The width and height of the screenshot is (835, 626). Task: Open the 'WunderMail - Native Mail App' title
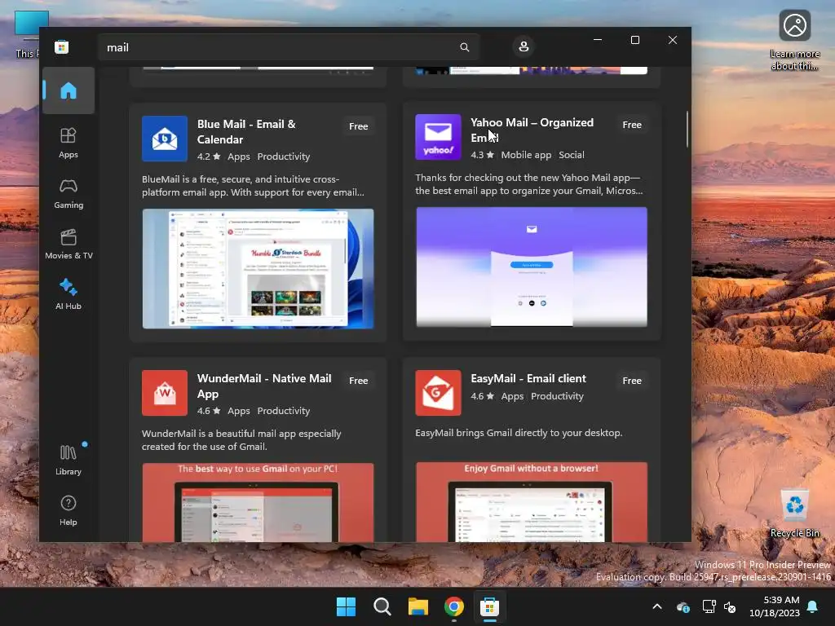tap(264, 386)
